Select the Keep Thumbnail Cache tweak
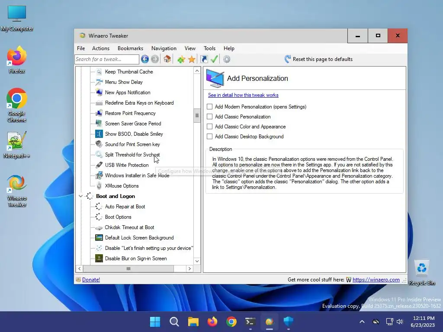Viewport: 443px width, 332px height. coord(129,72)
